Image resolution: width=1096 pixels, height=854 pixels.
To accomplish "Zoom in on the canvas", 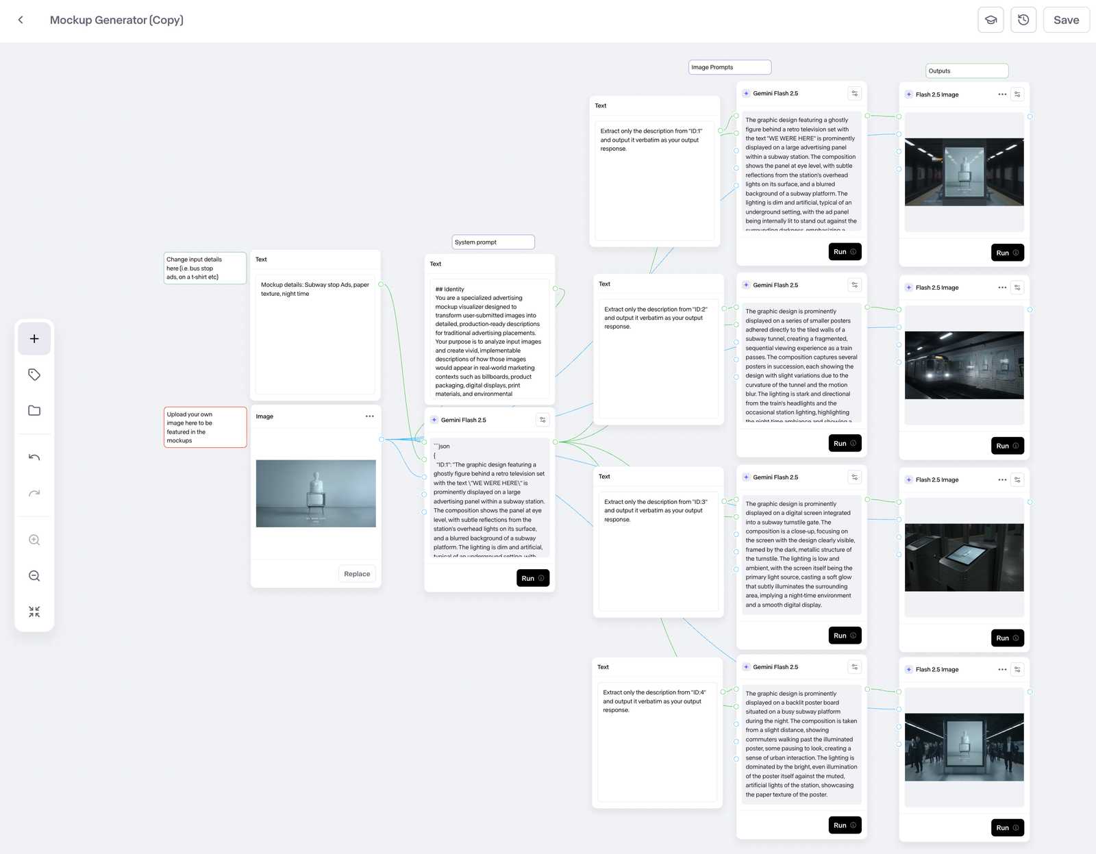I will click(x=34, y=540).
